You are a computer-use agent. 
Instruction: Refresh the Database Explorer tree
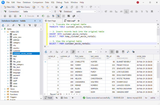[3, 25]
